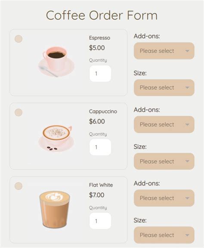The image size is (204, 248).
Task: Click the Cappuccino cup image
Action: [56, 138]
